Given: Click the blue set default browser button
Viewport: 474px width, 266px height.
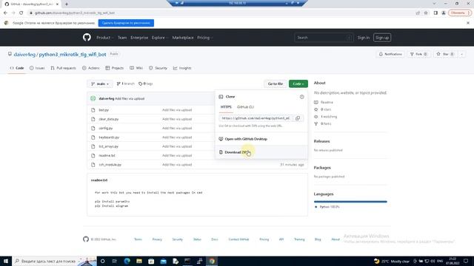Looking at the screenshot, I should pyautogui.click(x=126, y=23).
